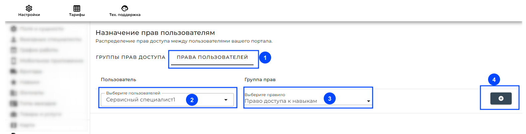Click the numbered badge 1 marker

(265, 58)
